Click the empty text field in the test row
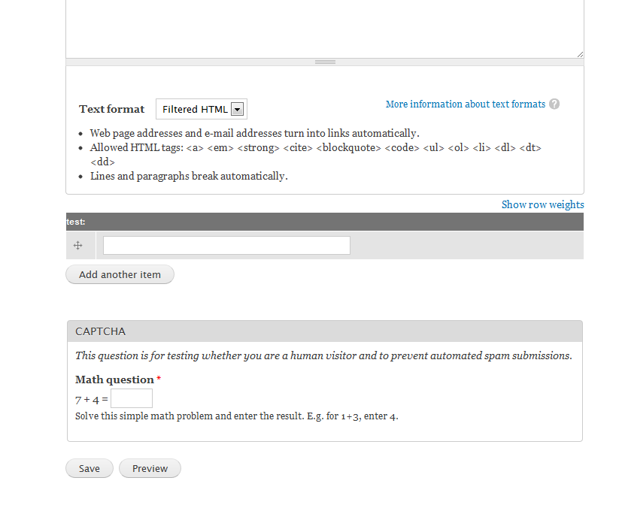 coord(226,245)
